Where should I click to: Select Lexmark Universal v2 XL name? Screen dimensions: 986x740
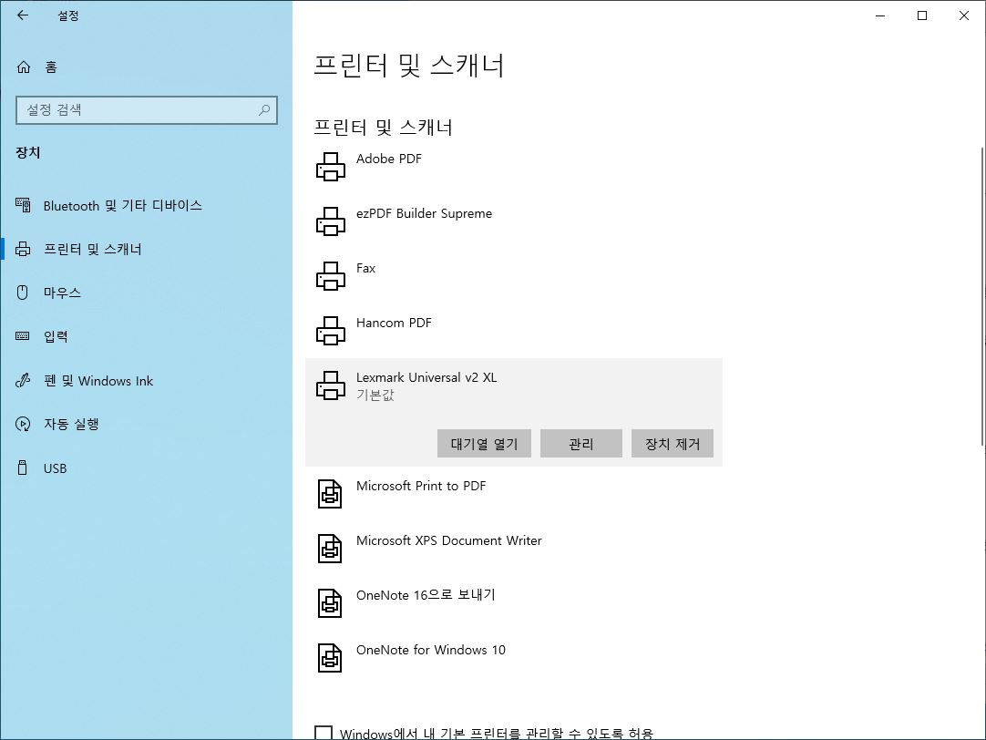tap(426, 378)
